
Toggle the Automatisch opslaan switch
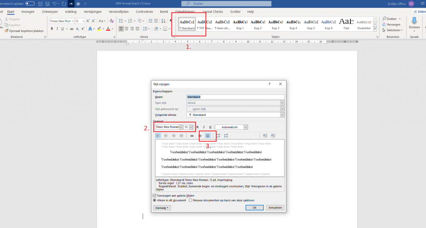coord(30,3)
